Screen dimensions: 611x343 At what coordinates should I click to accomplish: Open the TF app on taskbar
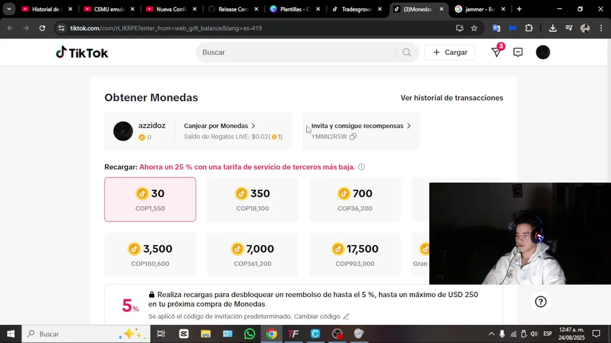click(x=294, y=334)
